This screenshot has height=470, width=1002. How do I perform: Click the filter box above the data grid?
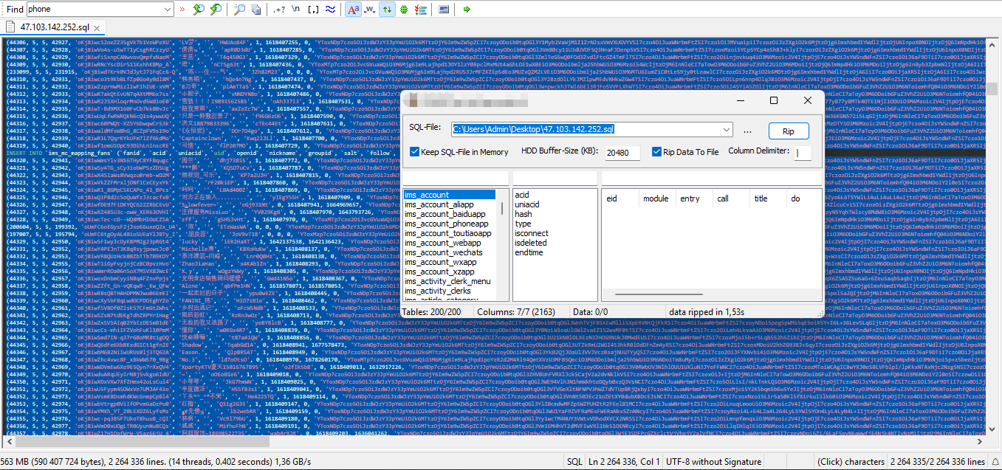point(712,178)
